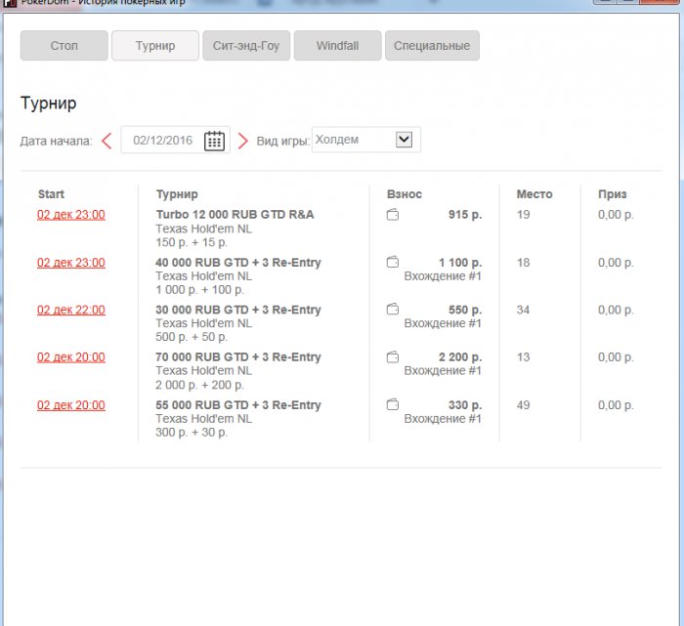Click place value 18
684x626 pixels.
(x=523, y=263)
